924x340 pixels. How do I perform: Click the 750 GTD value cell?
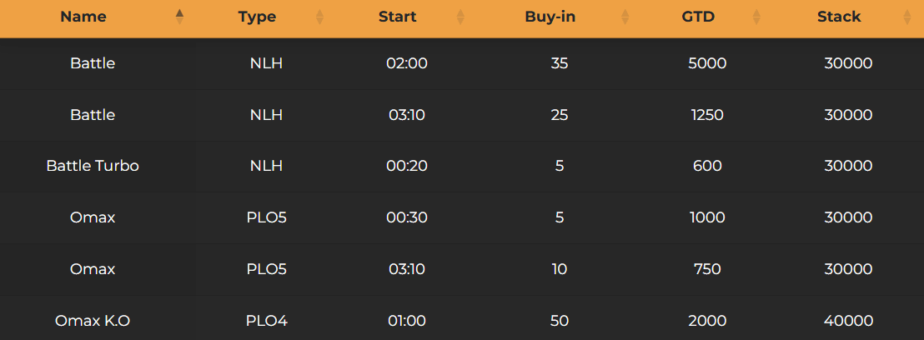[707, 269]
